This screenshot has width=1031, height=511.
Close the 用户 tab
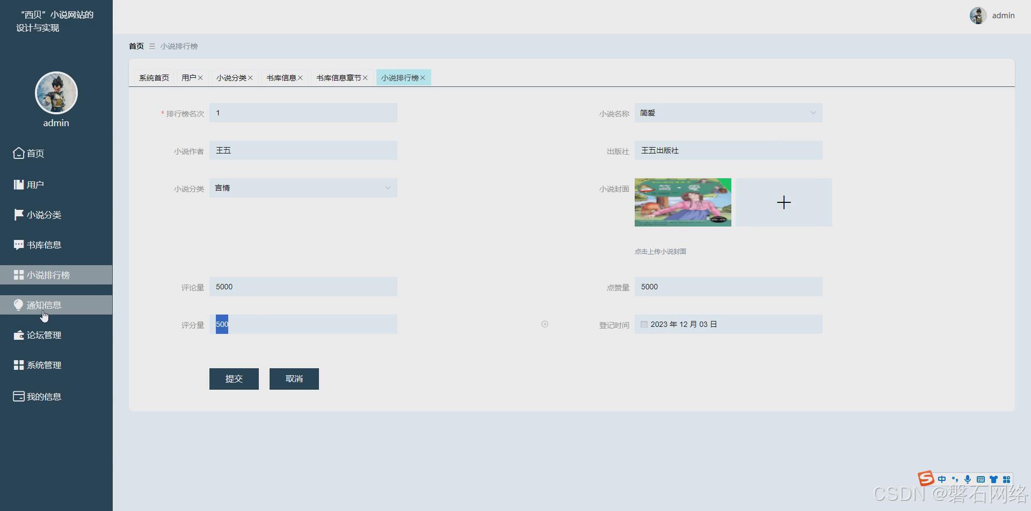200,78
